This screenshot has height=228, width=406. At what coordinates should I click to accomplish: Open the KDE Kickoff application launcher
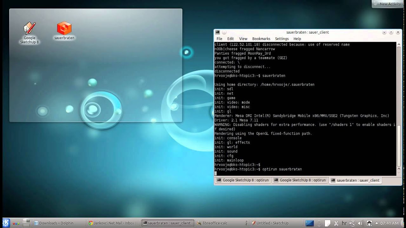[6, 223]
